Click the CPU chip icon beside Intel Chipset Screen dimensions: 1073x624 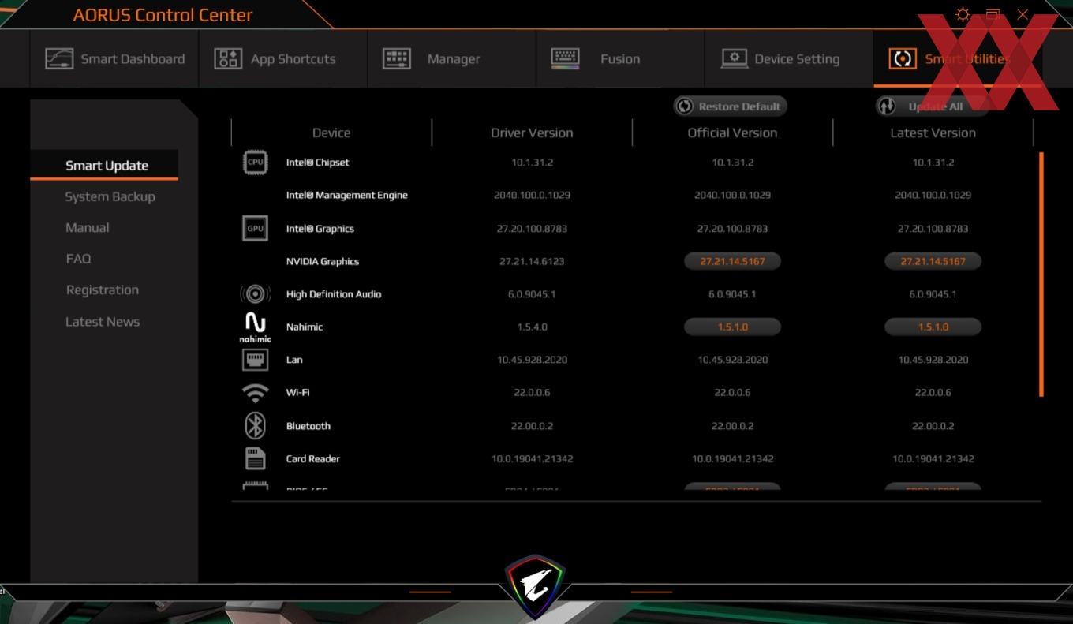[255, 163]
